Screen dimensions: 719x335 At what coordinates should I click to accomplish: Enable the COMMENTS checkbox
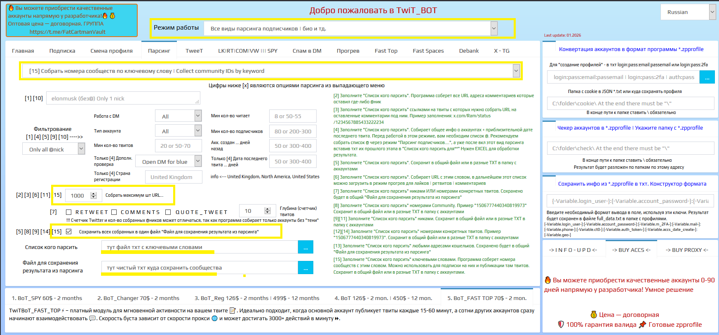point(114,212)
